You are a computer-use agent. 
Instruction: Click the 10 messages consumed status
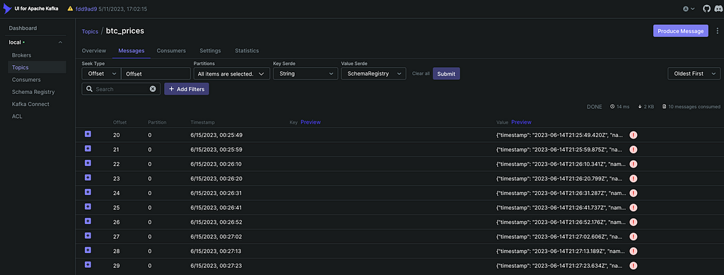point(691,107)
